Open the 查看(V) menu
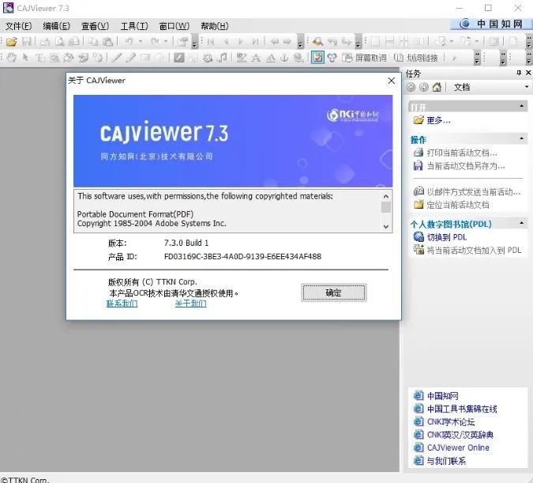The height and width of the screenshot is (483, 533). coord(96,26)
